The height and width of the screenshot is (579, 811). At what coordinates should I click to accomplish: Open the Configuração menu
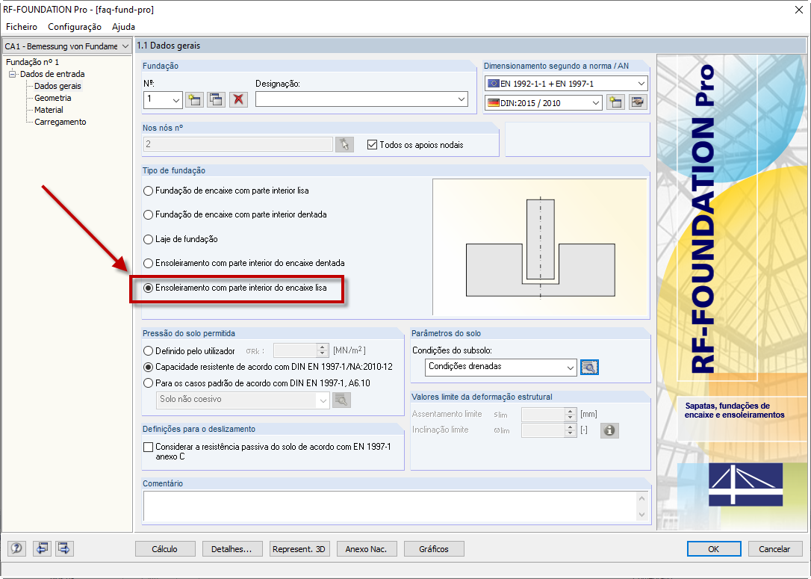[75, 26]
